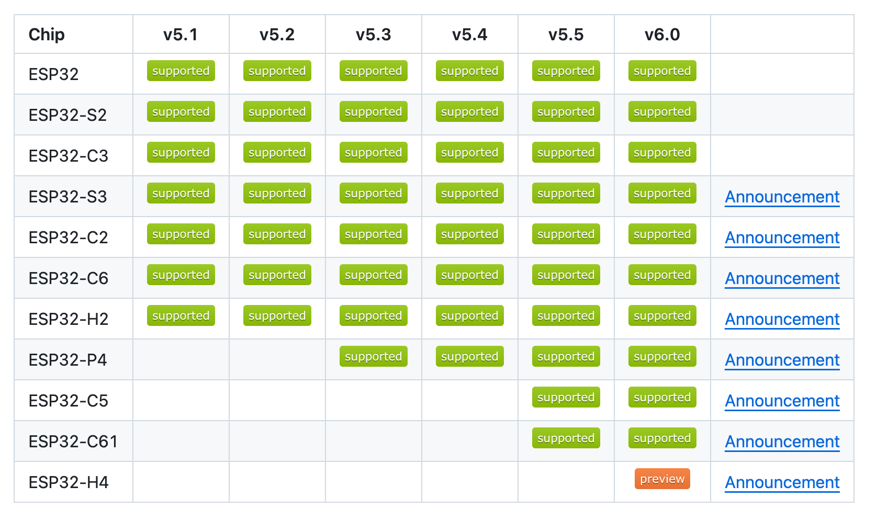Image resolution: width=877 pixels, height=520 pixels.
Task: Click the ESP32-H2 v5.3 supported badge
Action: tap(374, 315)
